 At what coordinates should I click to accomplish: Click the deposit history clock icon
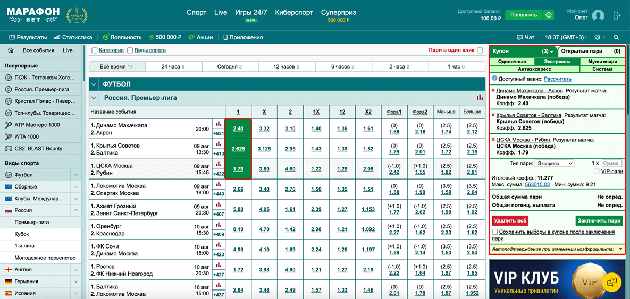[x=548, y=15]
